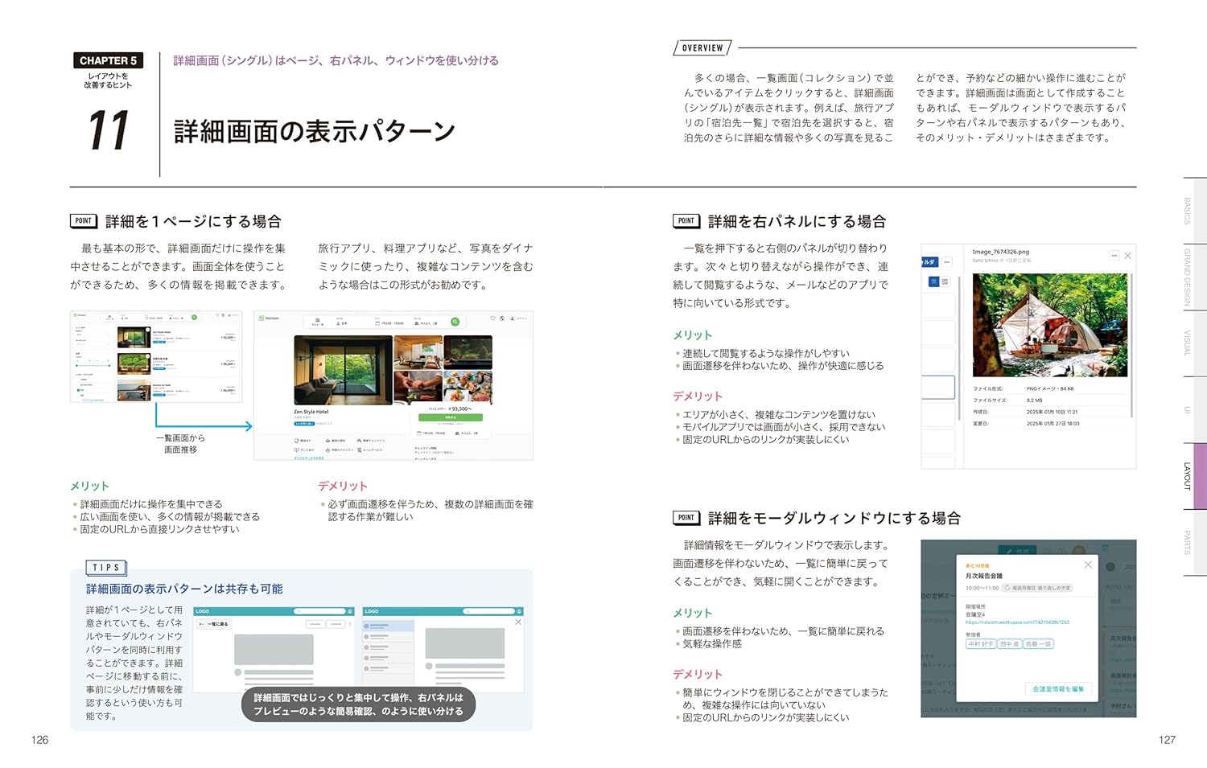
Task: Click scrollbar beside file list cards
Action: click(x=959, y=348)
